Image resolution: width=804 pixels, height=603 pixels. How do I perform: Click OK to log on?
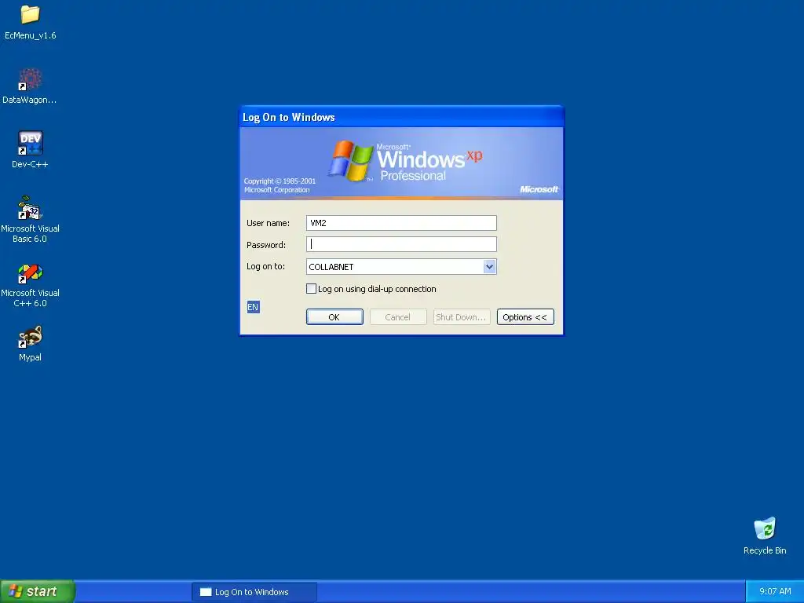[x=334, y=317]
